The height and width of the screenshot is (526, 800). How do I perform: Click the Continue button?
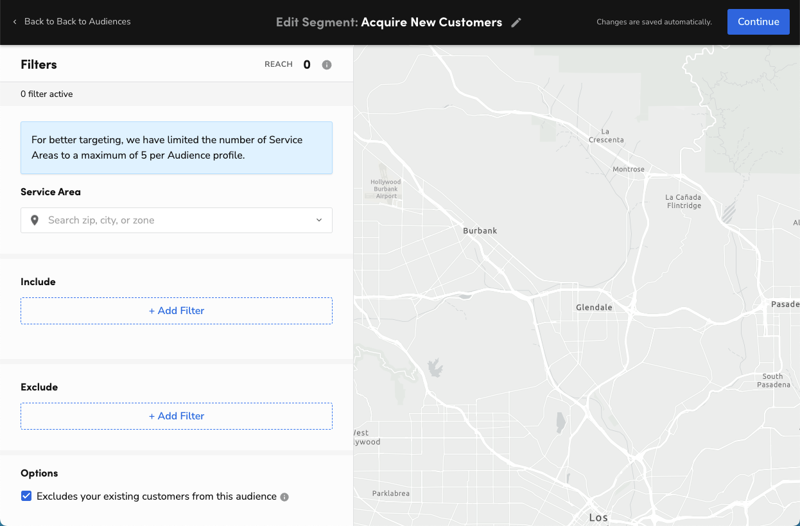click(x=758, y=21)
